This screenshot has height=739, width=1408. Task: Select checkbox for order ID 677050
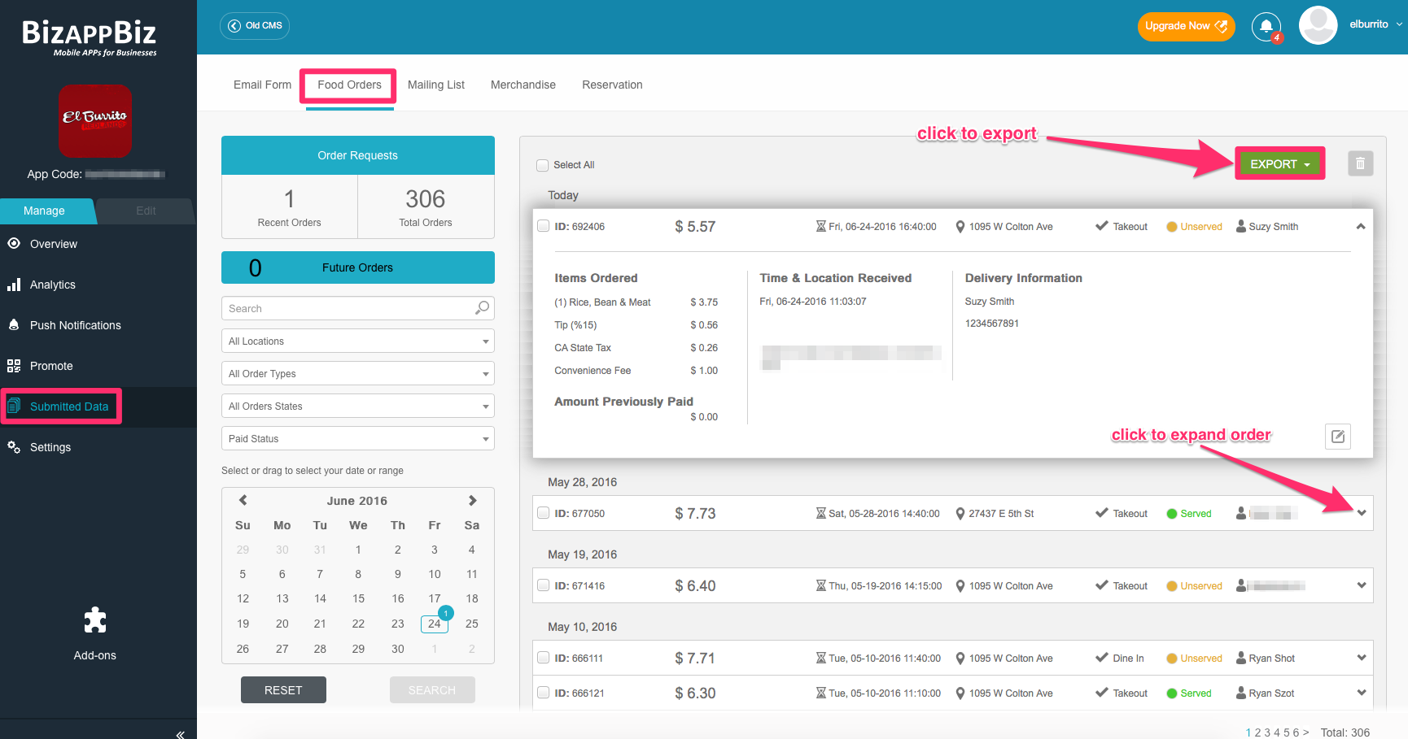(x=544, y=513)
